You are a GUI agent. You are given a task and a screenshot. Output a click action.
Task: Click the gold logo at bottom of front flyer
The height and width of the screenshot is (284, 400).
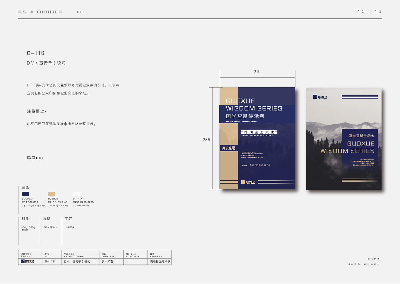248,182
